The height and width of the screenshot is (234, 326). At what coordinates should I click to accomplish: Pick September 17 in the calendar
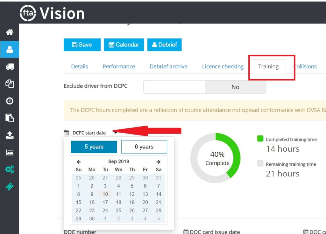[x=105, y=202]
